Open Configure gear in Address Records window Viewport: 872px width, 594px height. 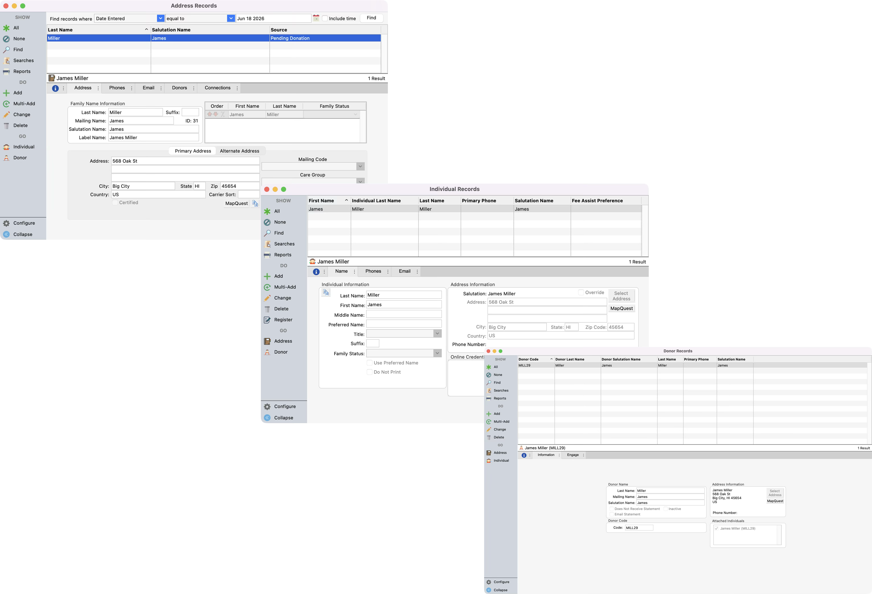tap(6, 223)
